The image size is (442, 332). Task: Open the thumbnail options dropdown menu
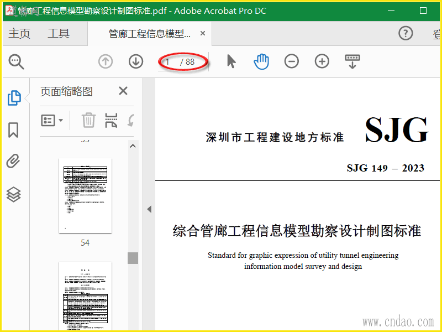coord(52,121)
